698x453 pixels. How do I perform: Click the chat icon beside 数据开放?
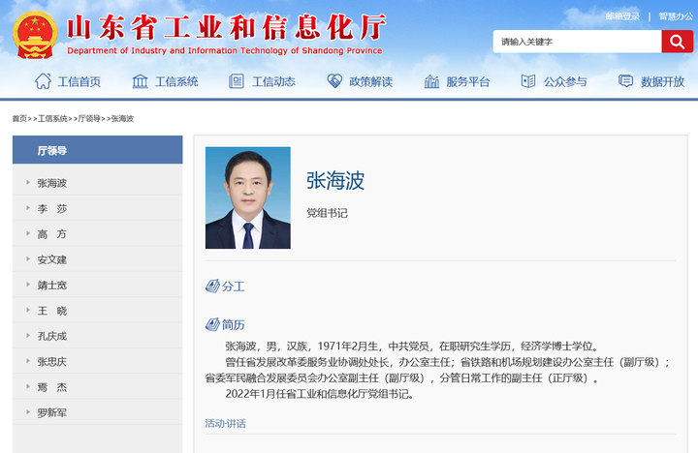pyautogui.click(x=626, y=81)
